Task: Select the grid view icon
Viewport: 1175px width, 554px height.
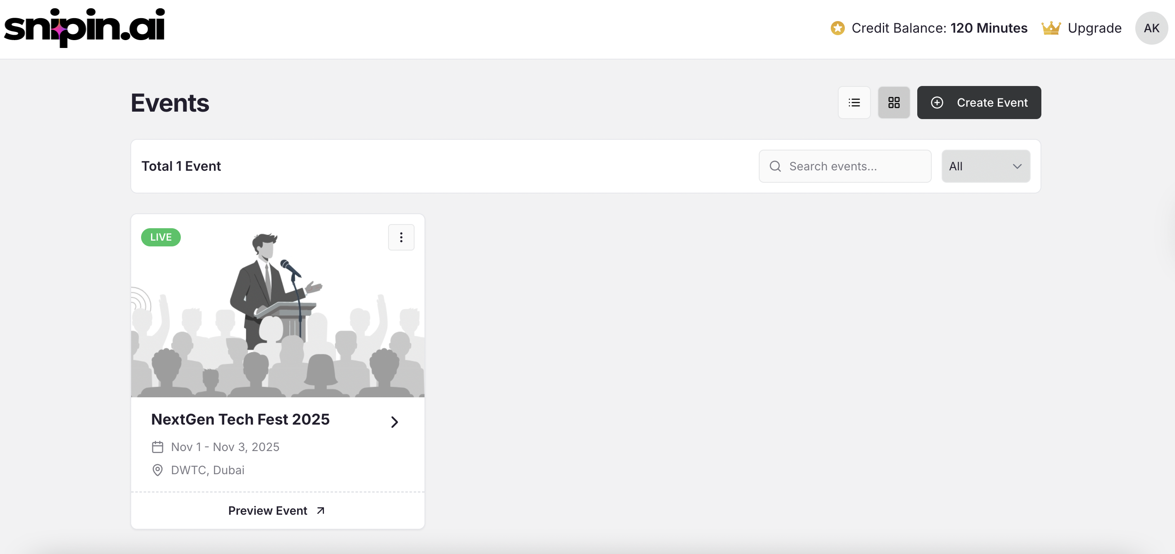Action: [894, 102]
